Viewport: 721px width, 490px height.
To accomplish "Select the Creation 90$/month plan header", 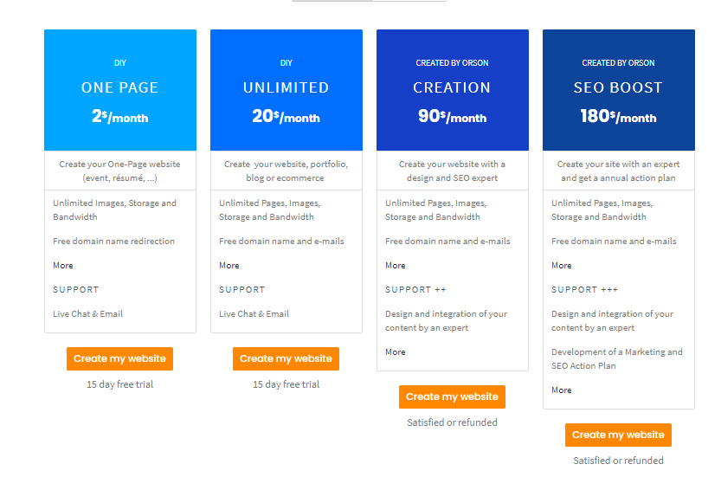I will click(452, 90).
